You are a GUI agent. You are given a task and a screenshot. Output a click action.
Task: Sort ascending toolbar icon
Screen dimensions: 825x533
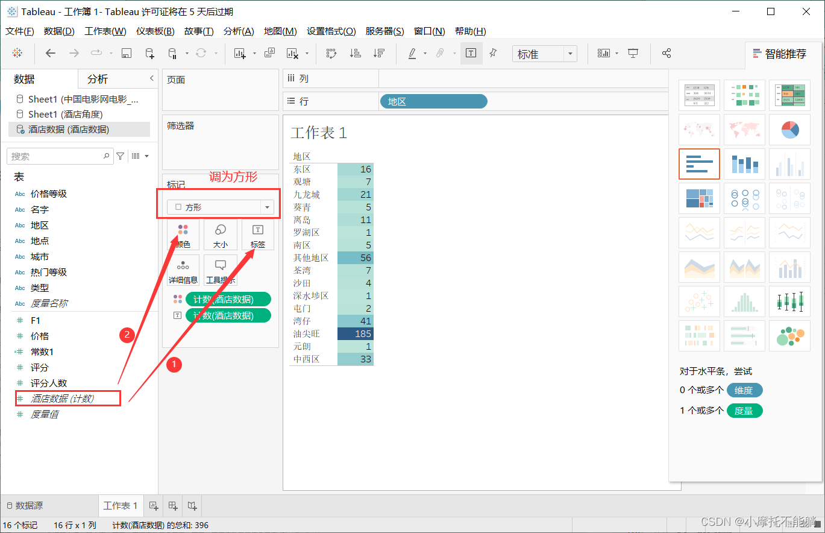click(x=356, y=53)
